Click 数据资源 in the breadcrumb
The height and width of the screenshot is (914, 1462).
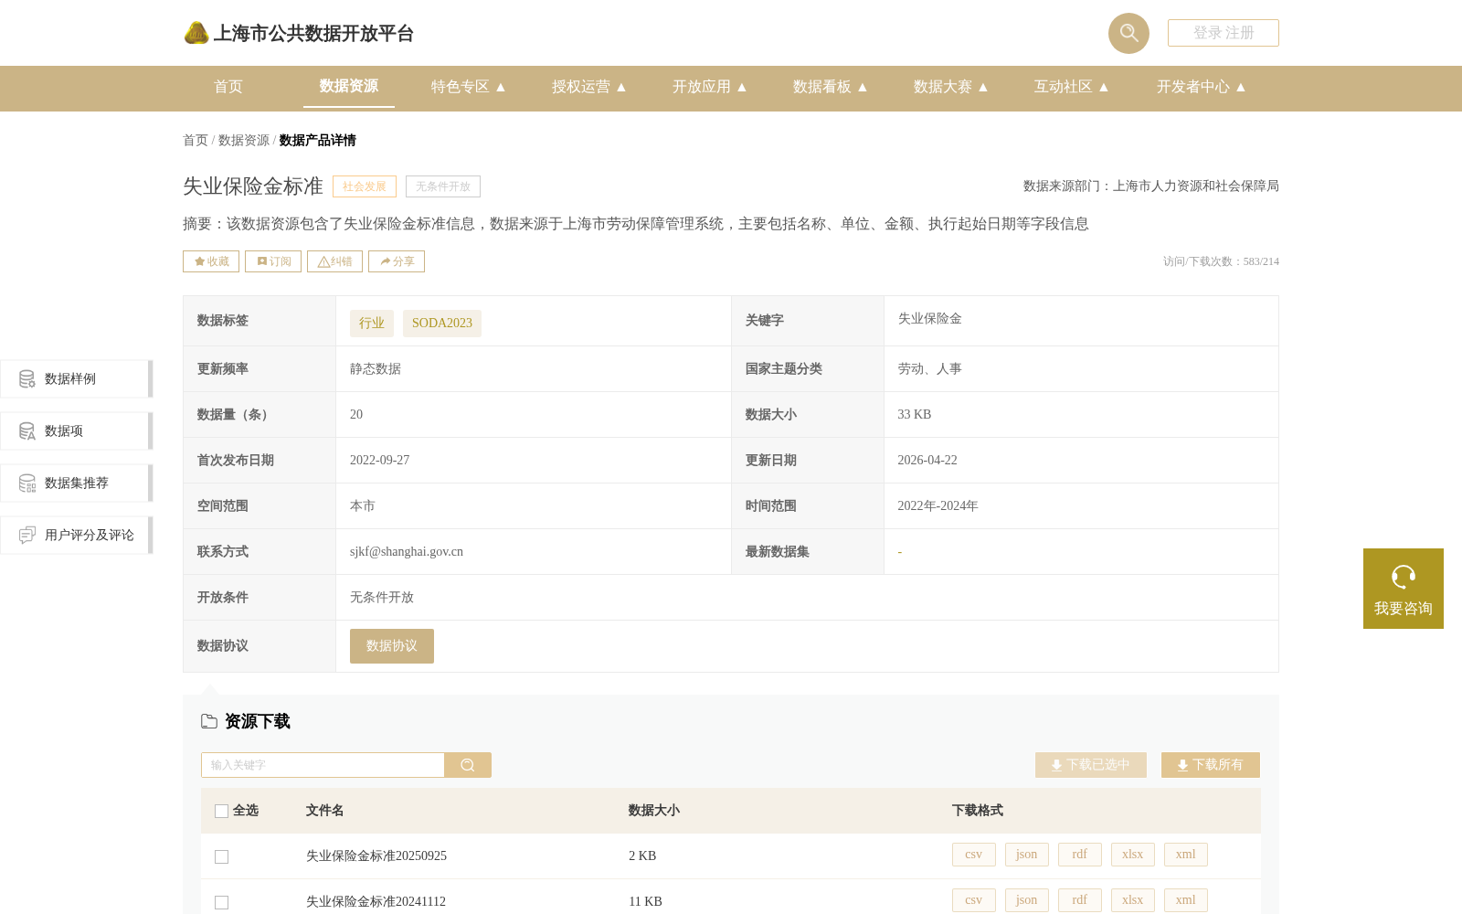pos(244,141)
